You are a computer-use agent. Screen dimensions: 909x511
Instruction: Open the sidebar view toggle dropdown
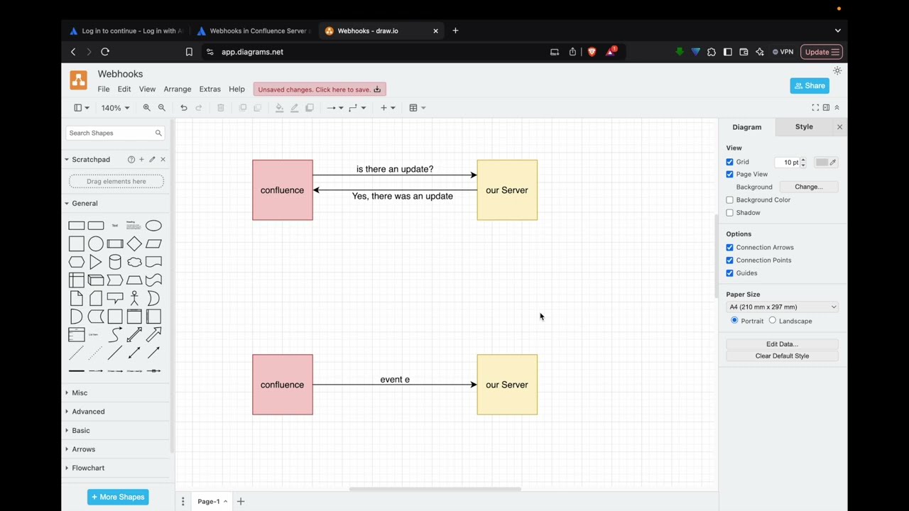click(82, 108)
